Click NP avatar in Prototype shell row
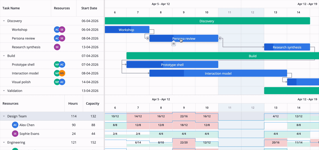Viewport: 319px width, 150px height. (x=57, y=65)
